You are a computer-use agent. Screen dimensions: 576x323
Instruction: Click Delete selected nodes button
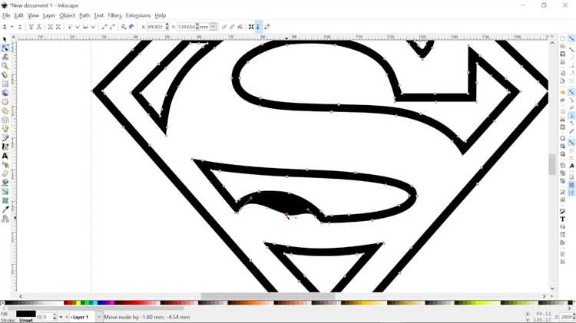pos(19,27)
